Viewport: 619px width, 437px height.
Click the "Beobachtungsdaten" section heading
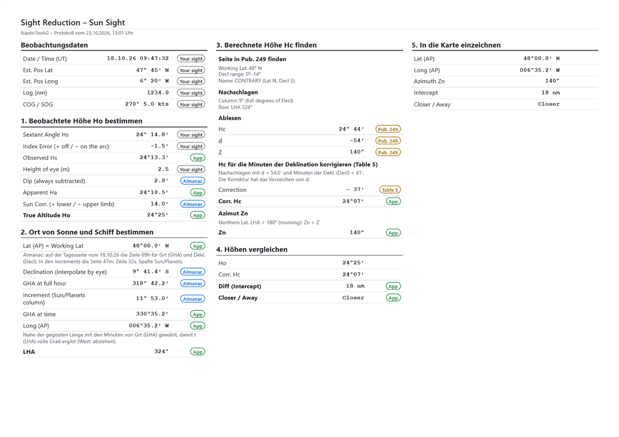point(54,45)
